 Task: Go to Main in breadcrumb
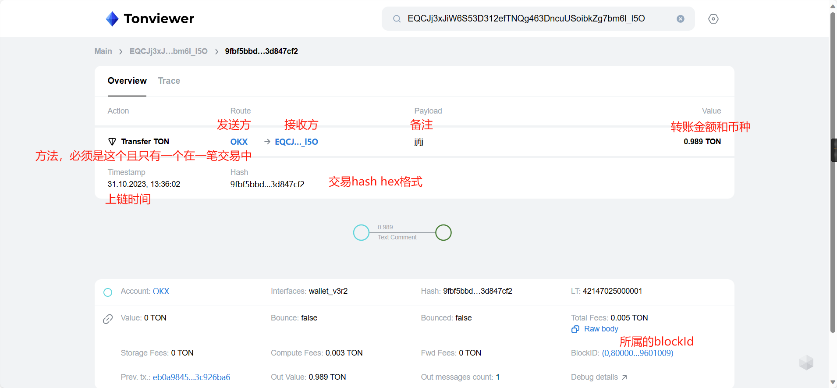click(x=103, y=51)
